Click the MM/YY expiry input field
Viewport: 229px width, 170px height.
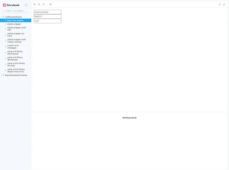tap(48, 17)
